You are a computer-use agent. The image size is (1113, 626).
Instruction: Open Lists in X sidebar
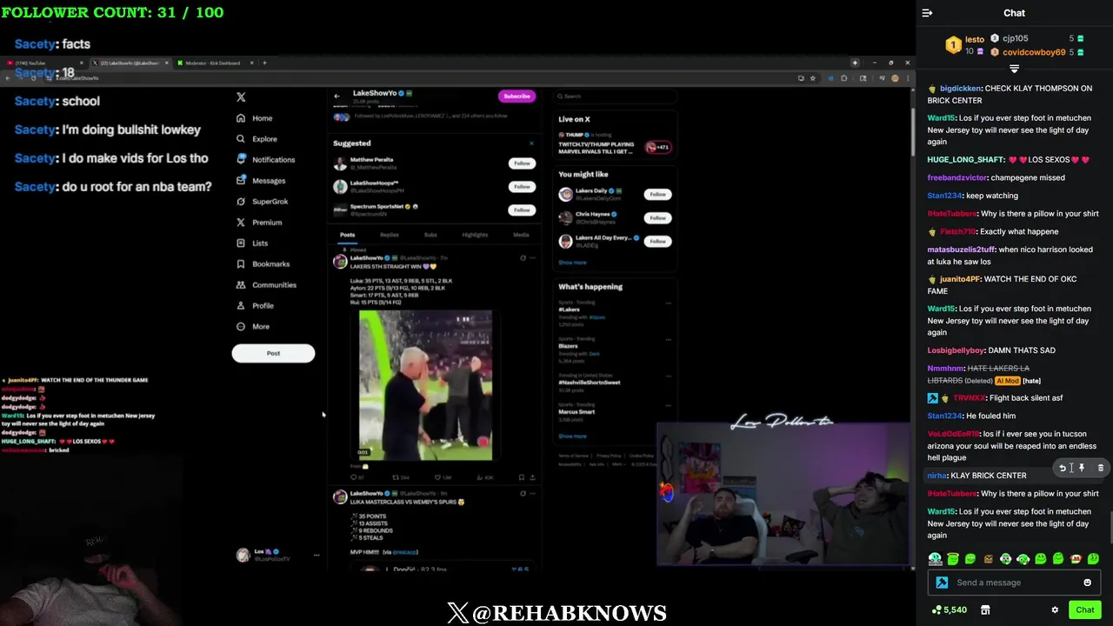coord(252,243)
